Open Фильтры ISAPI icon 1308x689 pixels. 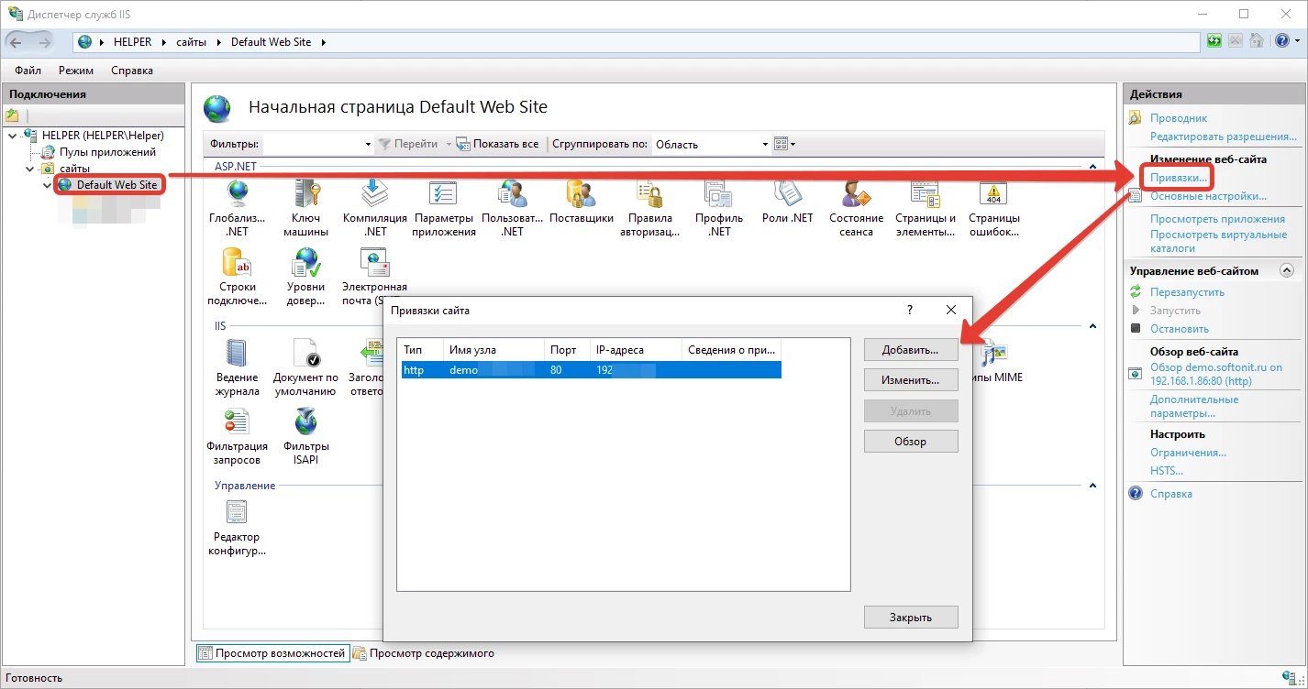coord(305,422)
